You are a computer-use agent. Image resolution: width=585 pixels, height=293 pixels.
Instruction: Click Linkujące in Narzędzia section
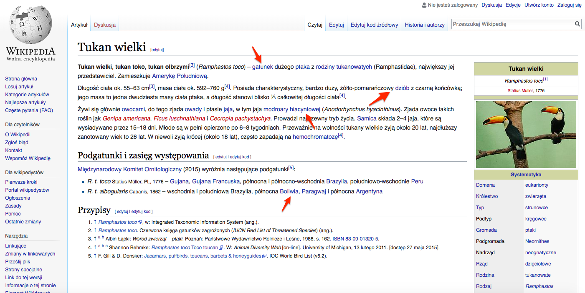15,246
